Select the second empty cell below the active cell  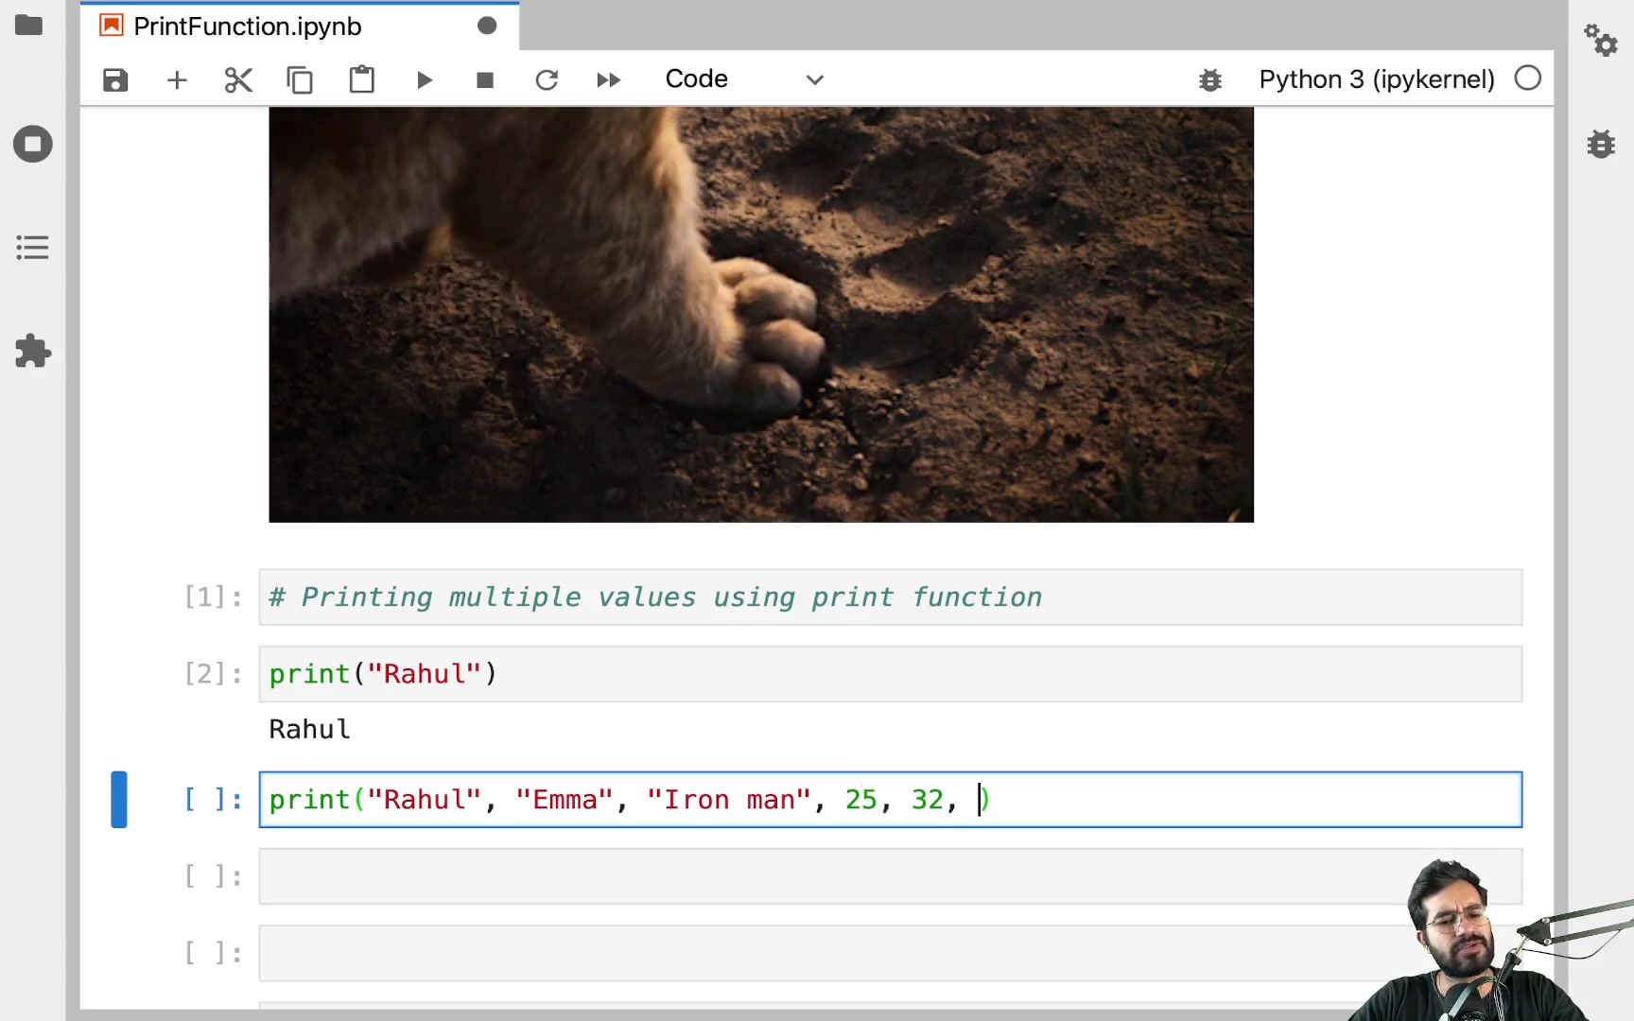pyautogui.click(x=890, y=953)
